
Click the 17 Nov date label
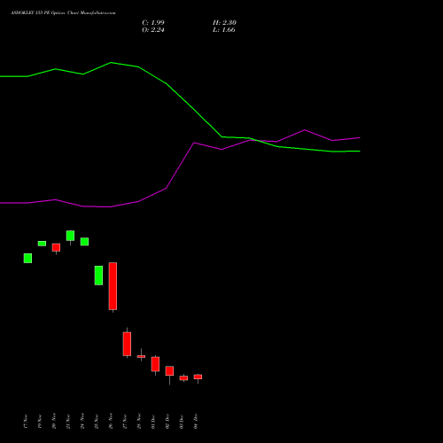[26, 422]
